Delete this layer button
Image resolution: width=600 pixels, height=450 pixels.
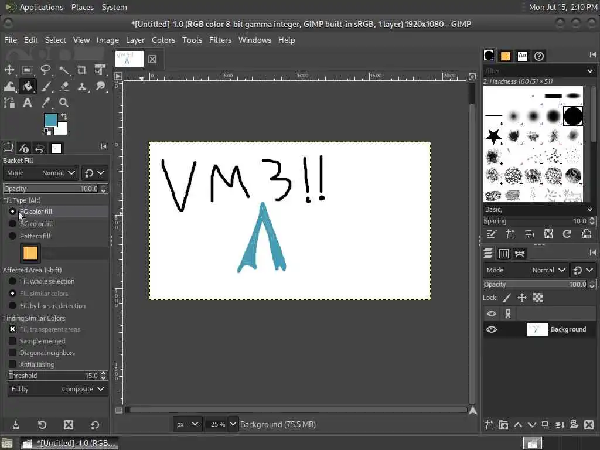click(589, 425)
